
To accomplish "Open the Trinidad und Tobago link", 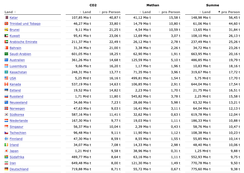I will 25,24.
